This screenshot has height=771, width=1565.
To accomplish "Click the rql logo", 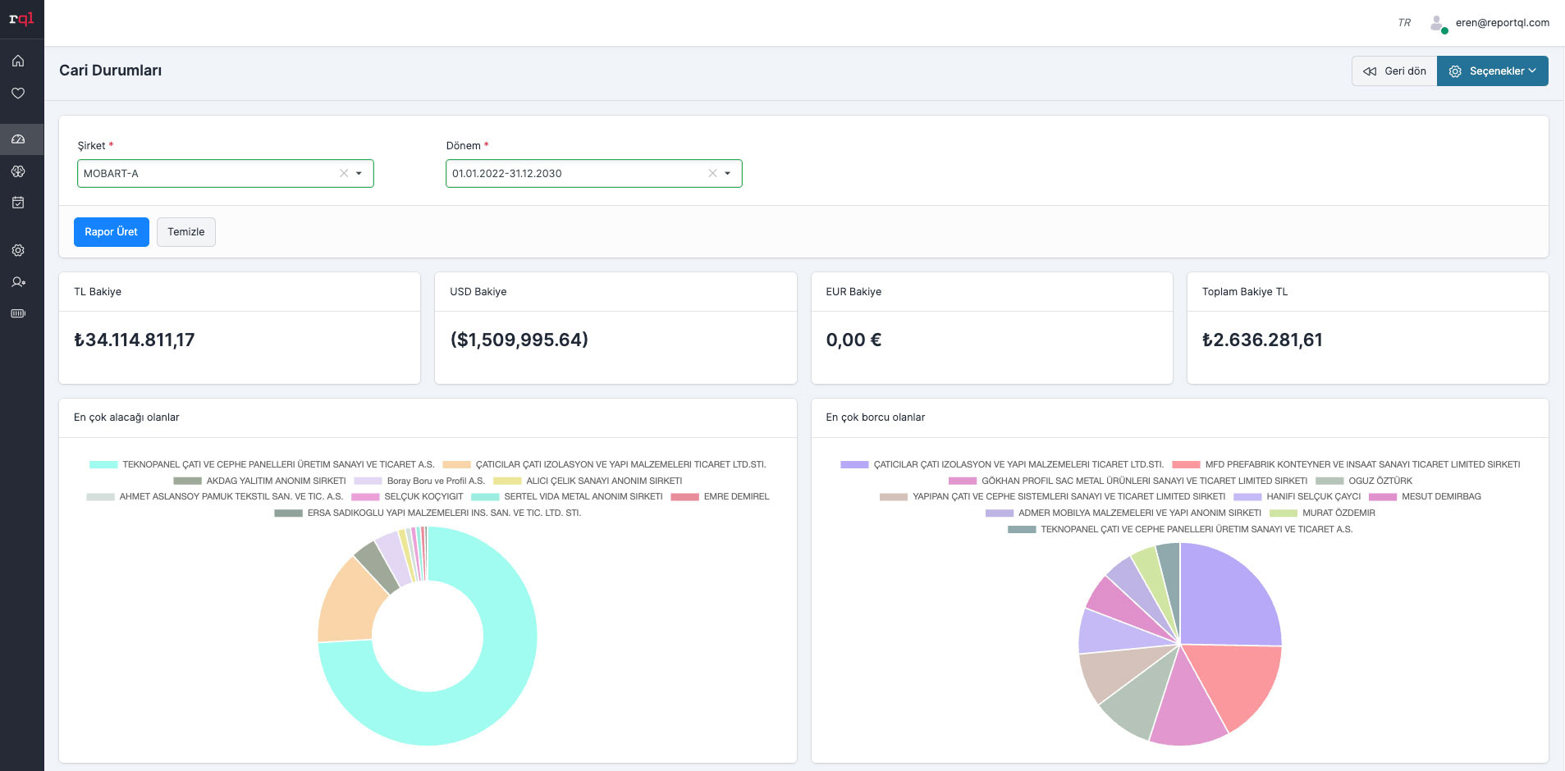I will pos(21,19).
